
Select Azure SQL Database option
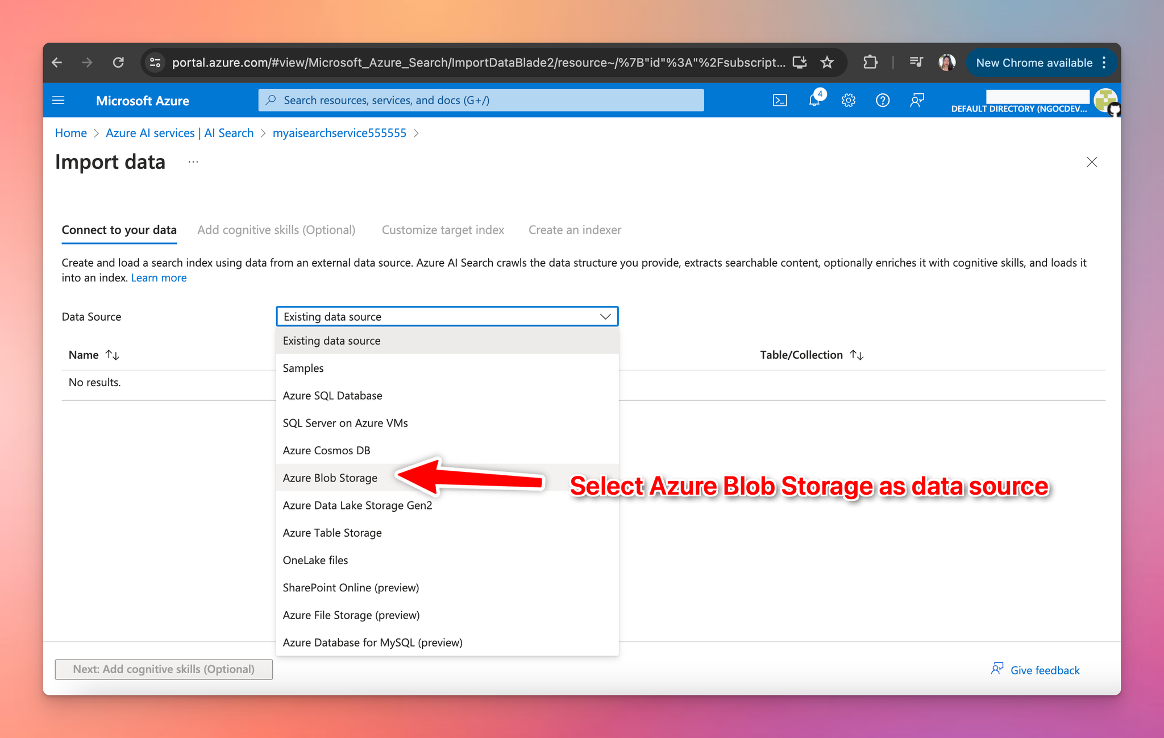[447, 395]
